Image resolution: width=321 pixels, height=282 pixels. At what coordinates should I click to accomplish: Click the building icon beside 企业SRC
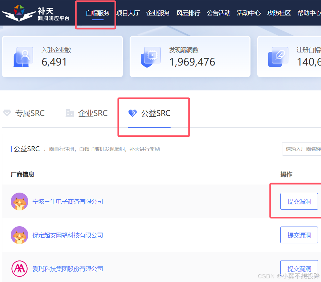pyautogui.click(x=70, y=113)
